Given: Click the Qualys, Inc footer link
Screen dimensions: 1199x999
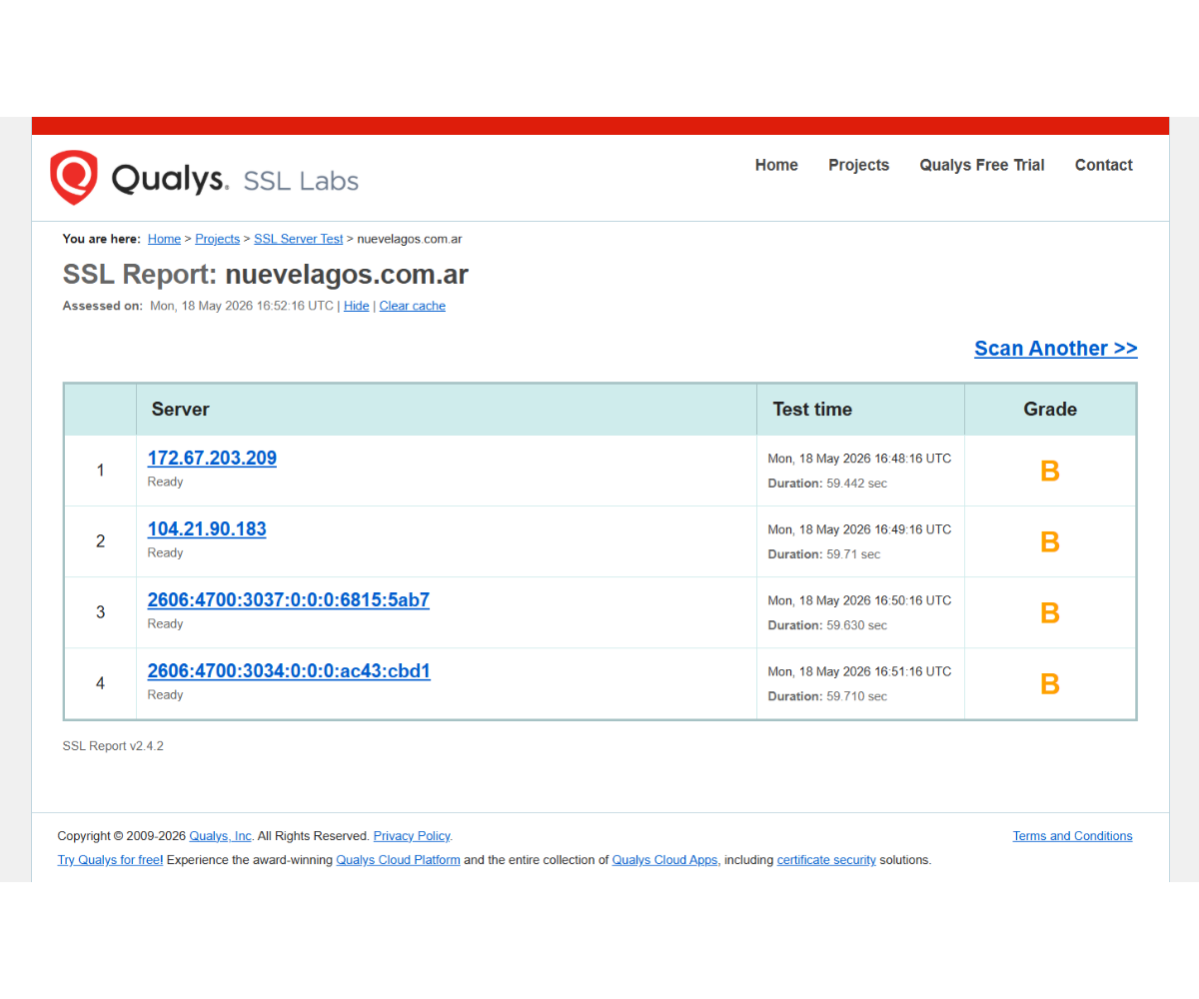Looking at the screenshot, I should [x=221, y=836].
